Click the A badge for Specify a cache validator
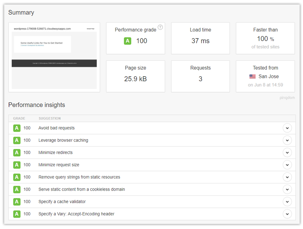Screen dimensions: 303x229 click(x=17, y=202)
